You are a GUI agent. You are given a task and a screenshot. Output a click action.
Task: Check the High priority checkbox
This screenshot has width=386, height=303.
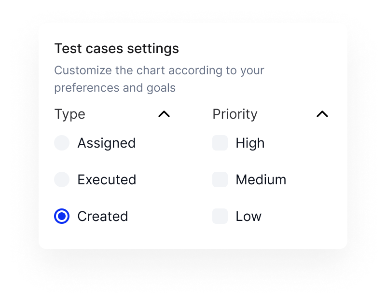click(220, 143)
